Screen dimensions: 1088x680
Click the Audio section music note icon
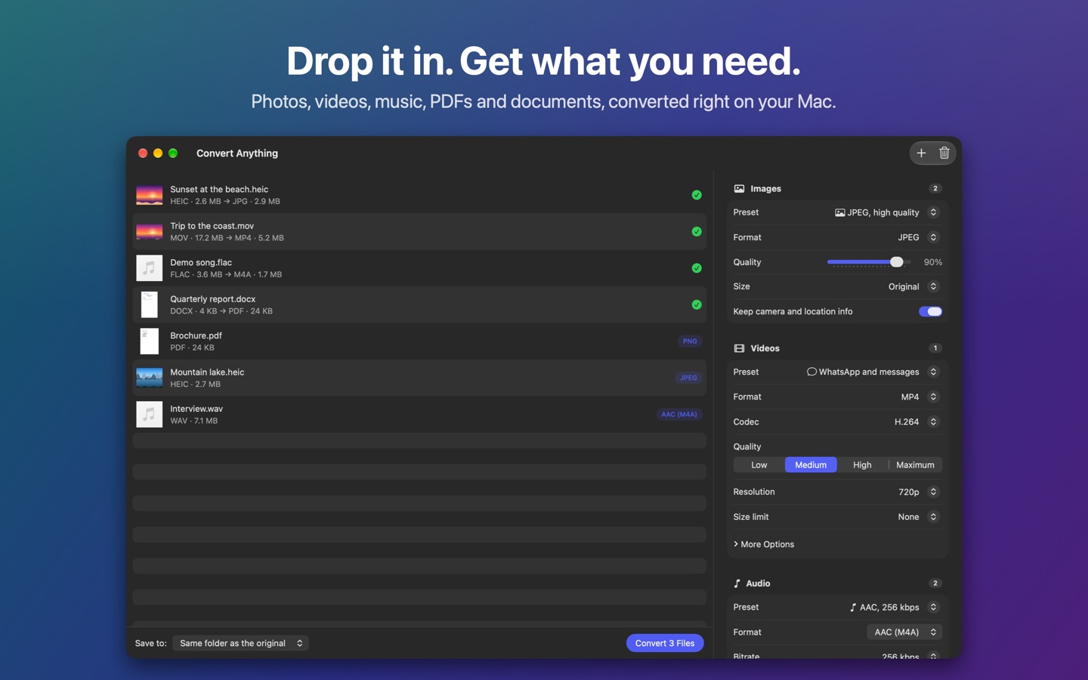[x=737, y=583]
